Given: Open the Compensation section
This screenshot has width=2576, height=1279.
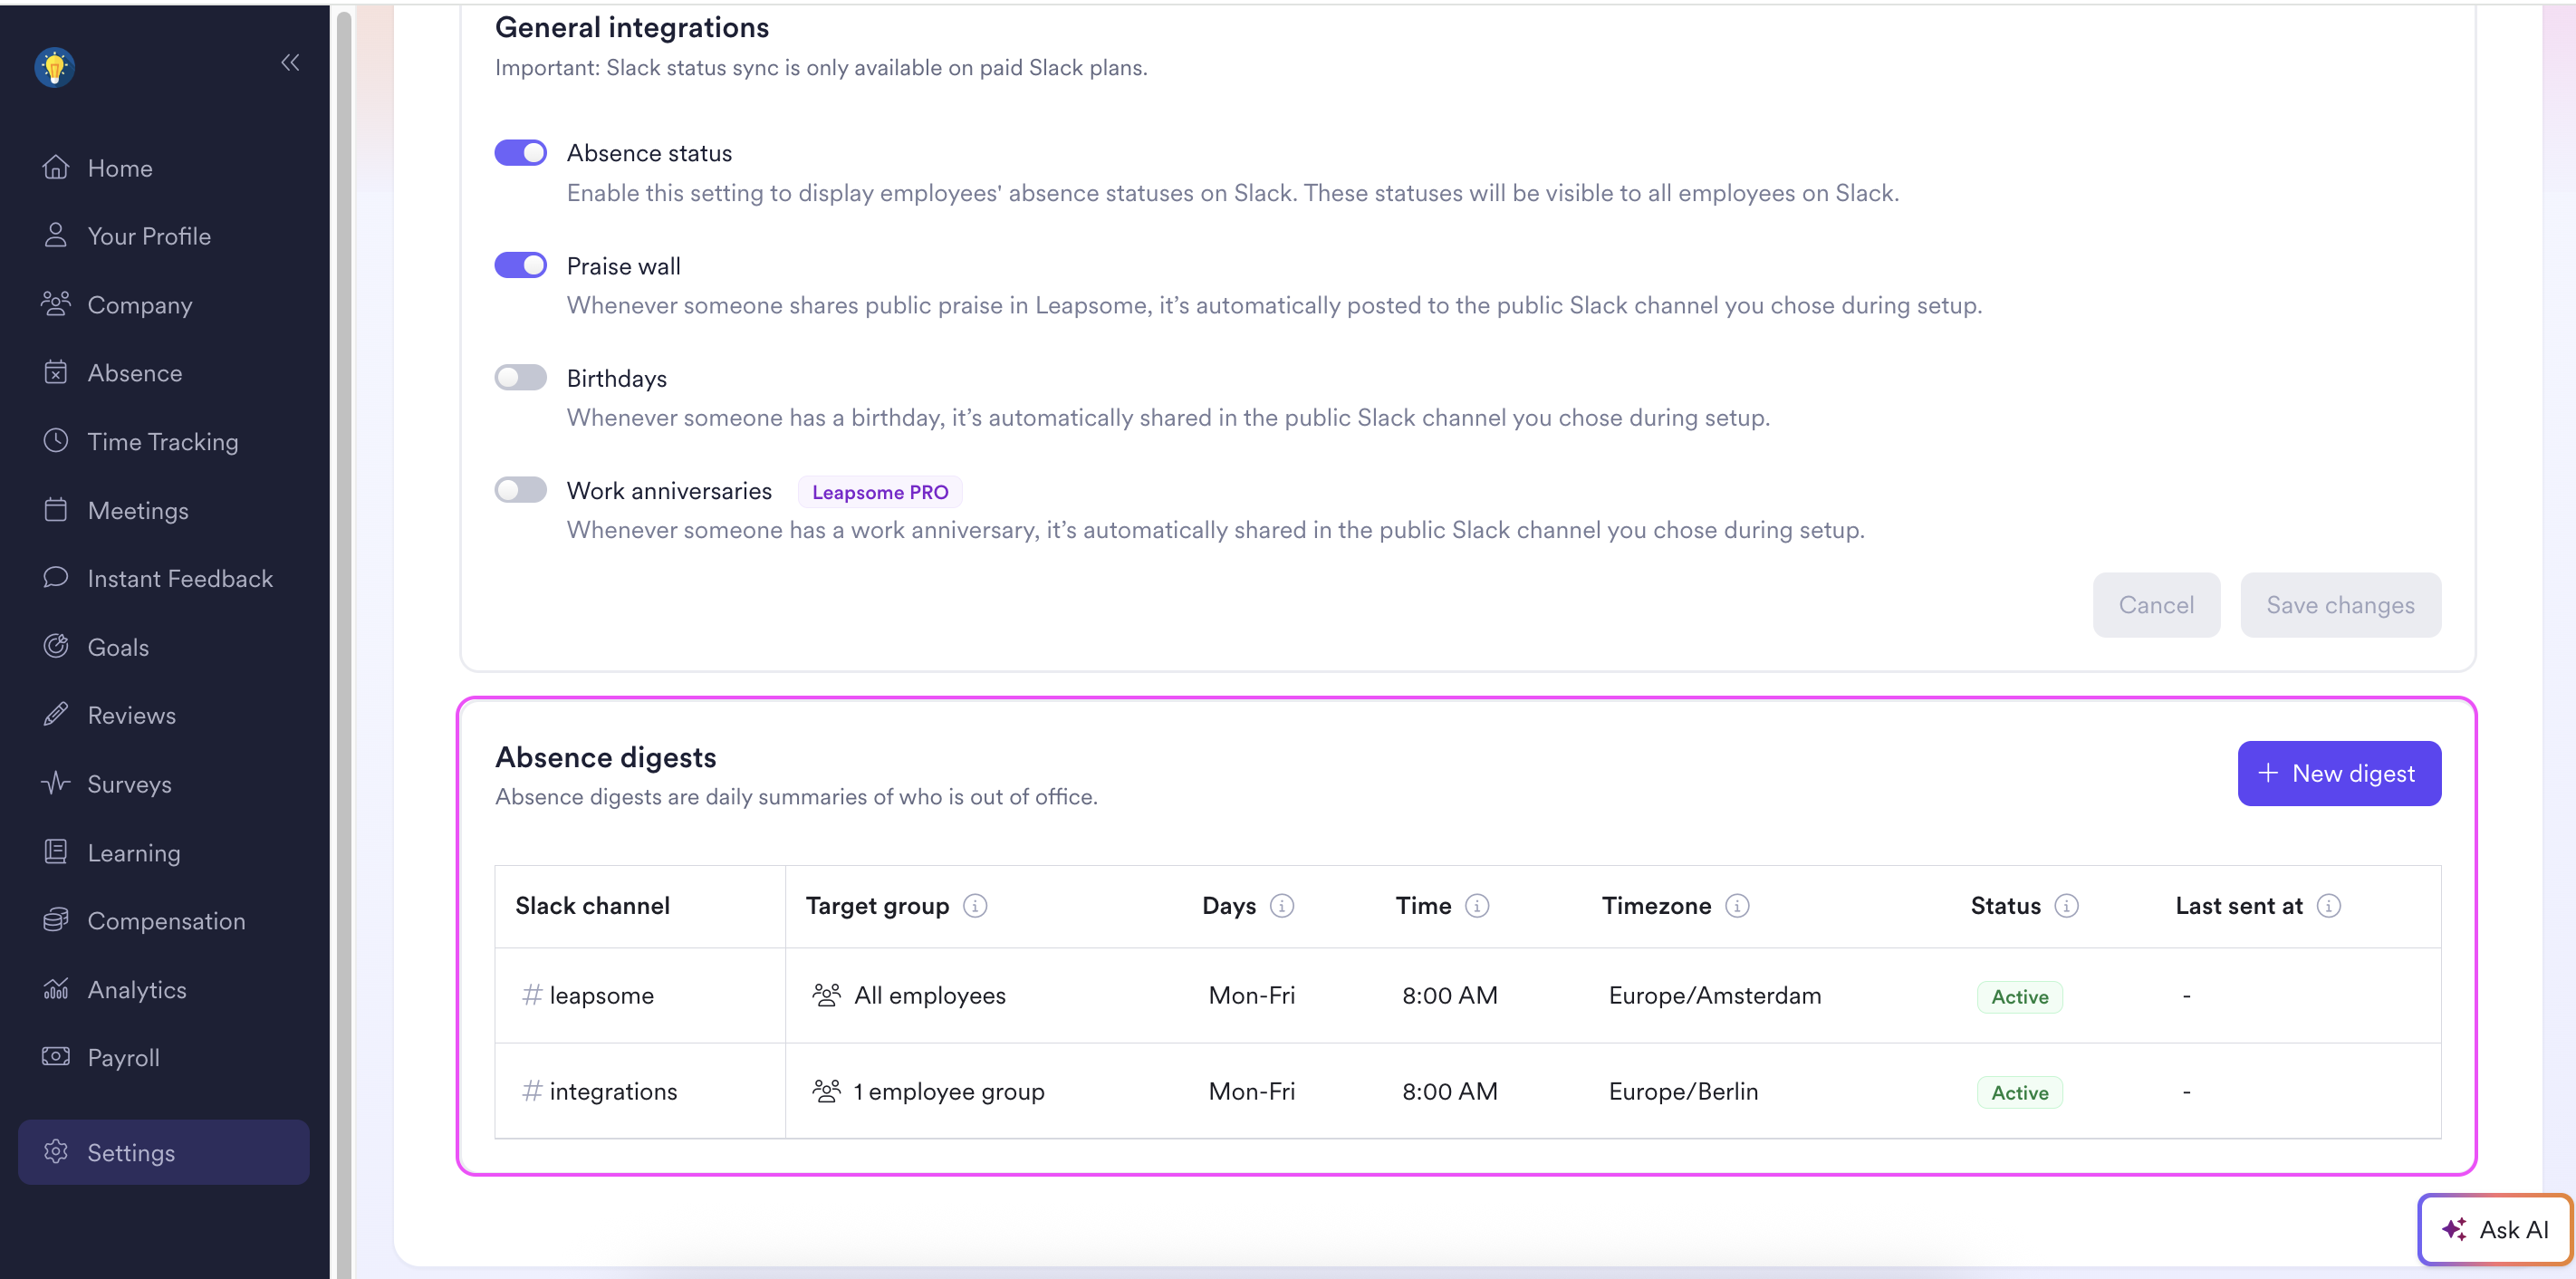Looking at the screenshot, I should point(166,920).
